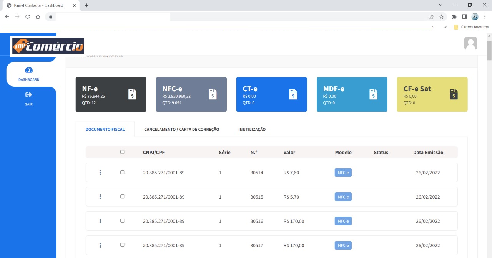492x258 pixels.
Task: Expand the bookmarks overflow chevron
Action: pyautogui.click(x=445, y=27)
